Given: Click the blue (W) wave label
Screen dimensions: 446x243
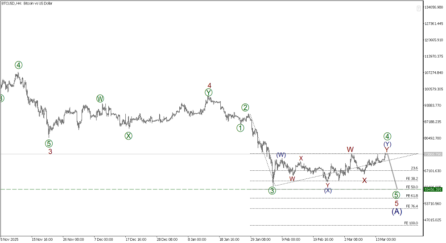Looking at the screenshot, I should click(x=281, y=155).
